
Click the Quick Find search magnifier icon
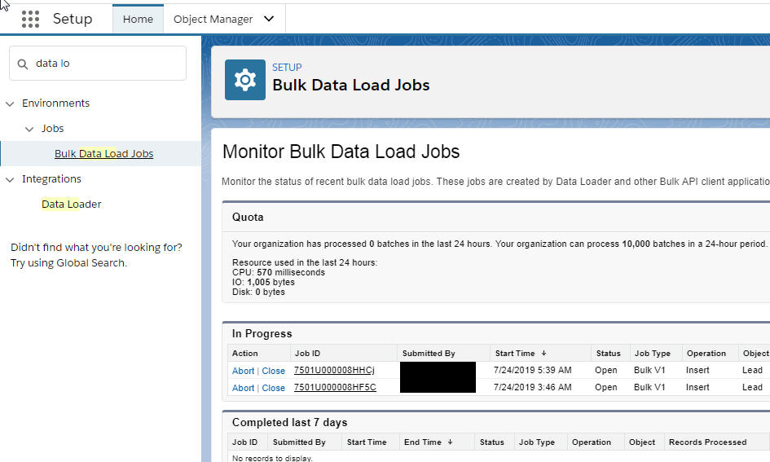(x=23, y=64)
